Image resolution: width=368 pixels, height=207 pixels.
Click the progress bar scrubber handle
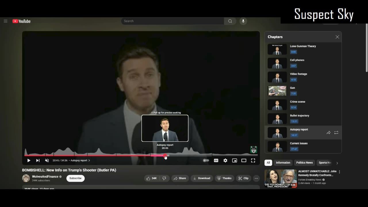click(x=165, y=156)
